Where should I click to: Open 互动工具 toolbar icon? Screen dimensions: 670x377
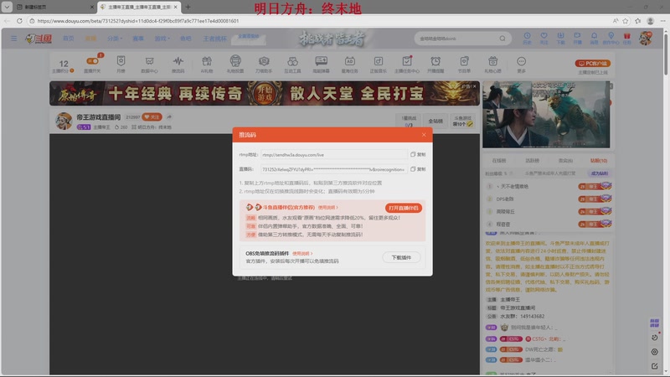pos(292,65)
